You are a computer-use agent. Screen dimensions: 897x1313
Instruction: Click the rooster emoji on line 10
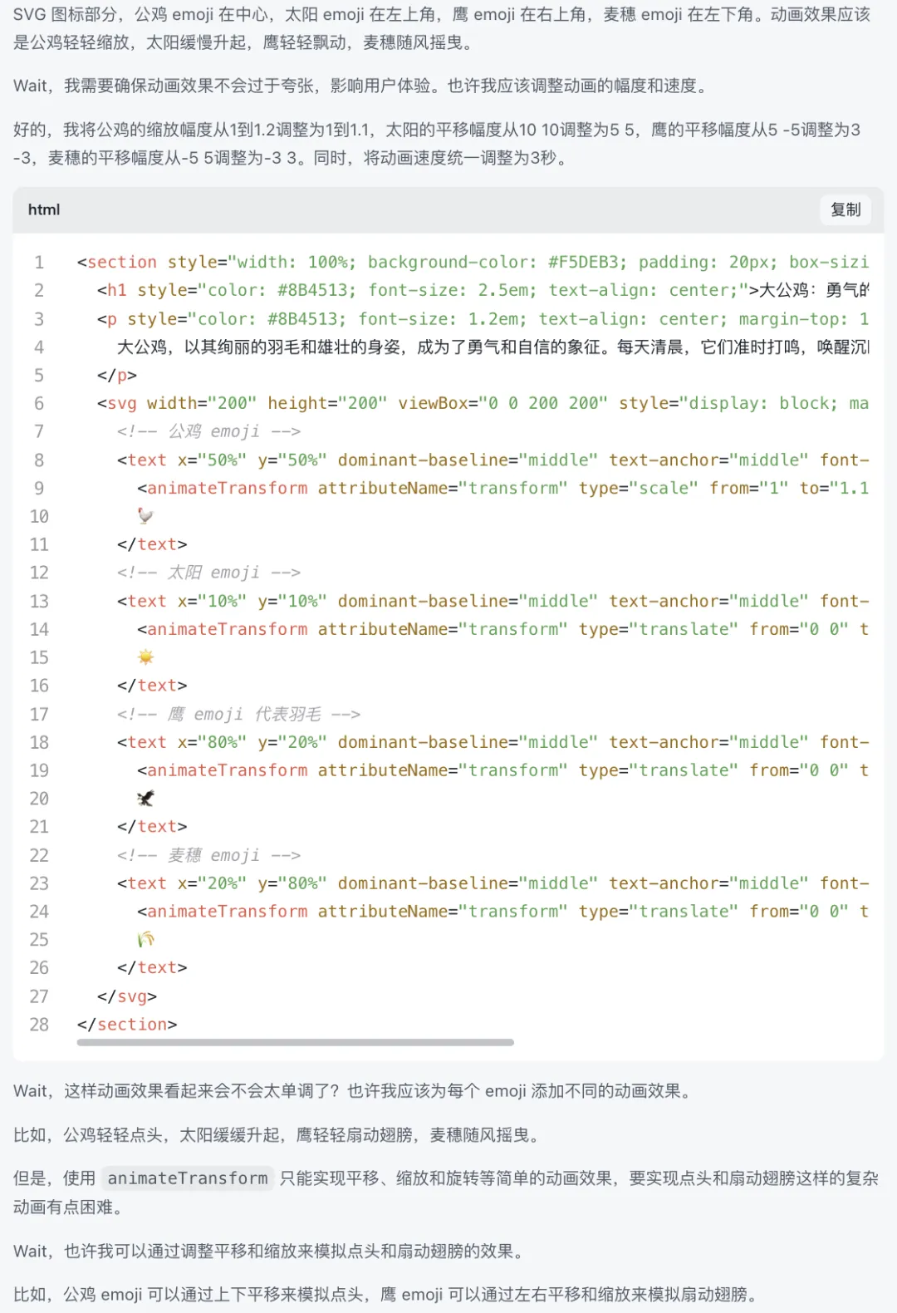(145, 516)
